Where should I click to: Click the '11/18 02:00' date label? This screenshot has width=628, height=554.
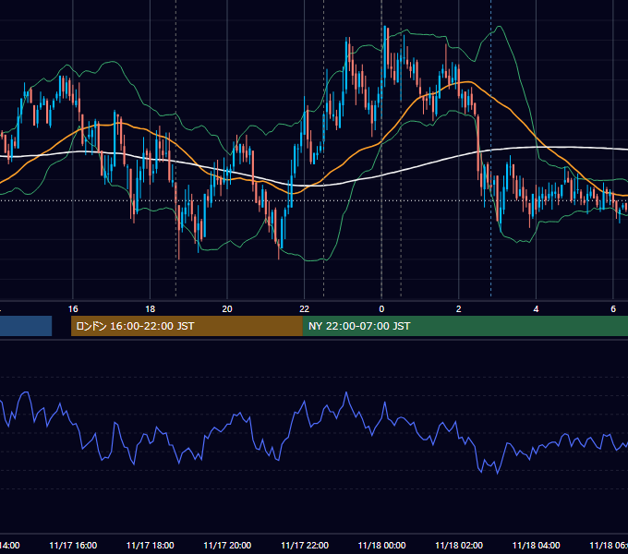[459, 546]
